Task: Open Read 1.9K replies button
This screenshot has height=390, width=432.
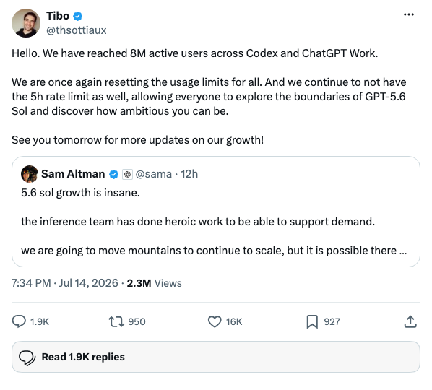Action: [x=216, y=357]
